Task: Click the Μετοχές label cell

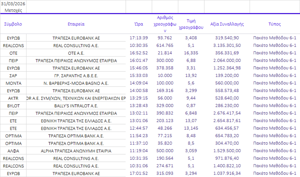Action: click(x=13, y=10)
